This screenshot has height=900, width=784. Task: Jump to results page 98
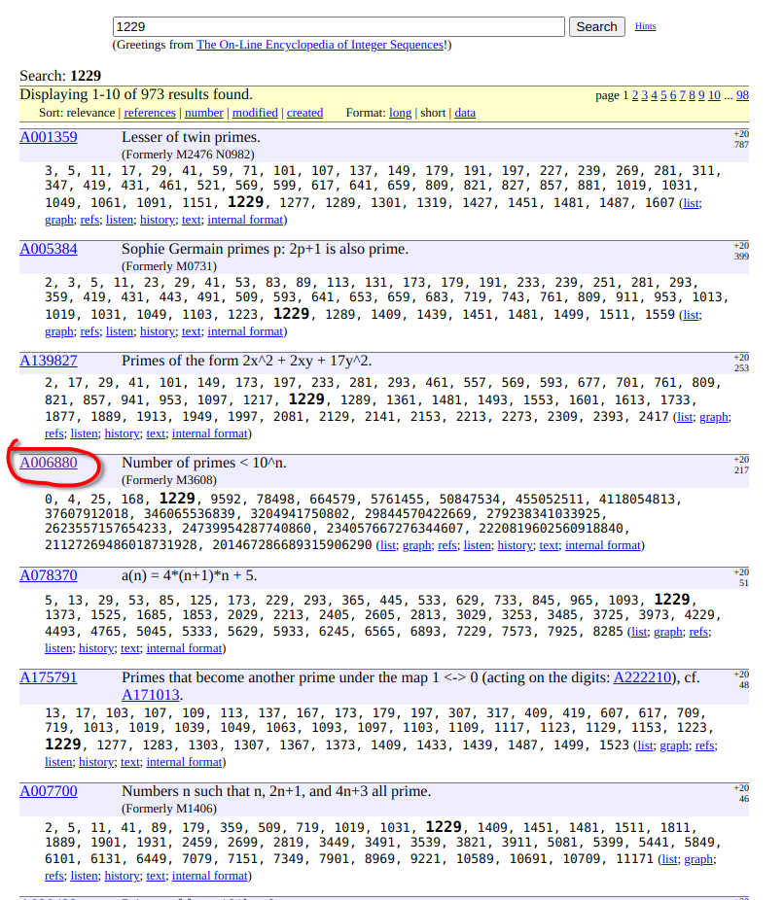point(742,95)
